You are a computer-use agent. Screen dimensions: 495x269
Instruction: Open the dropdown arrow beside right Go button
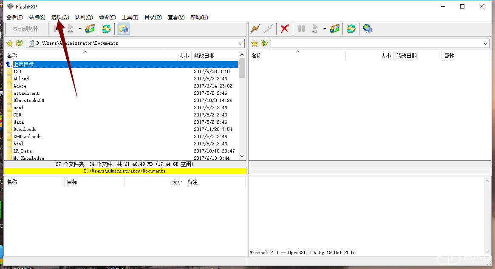[x=325, y=29]
